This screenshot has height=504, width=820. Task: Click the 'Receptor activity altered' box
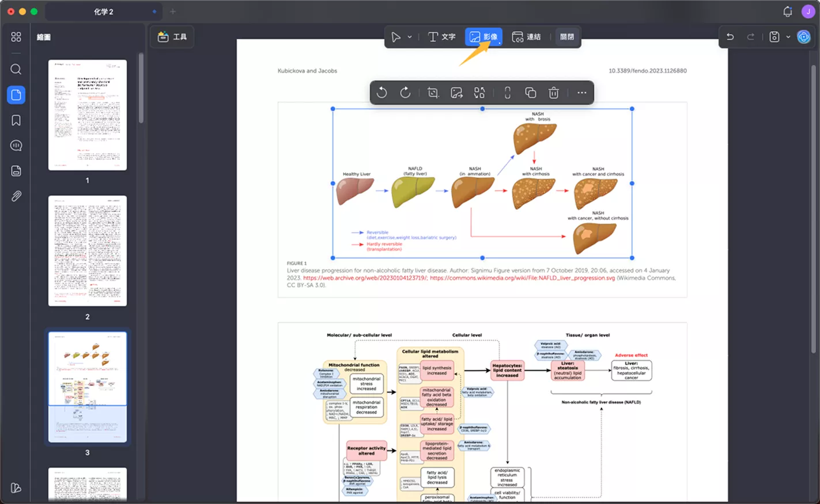[366, 450]
